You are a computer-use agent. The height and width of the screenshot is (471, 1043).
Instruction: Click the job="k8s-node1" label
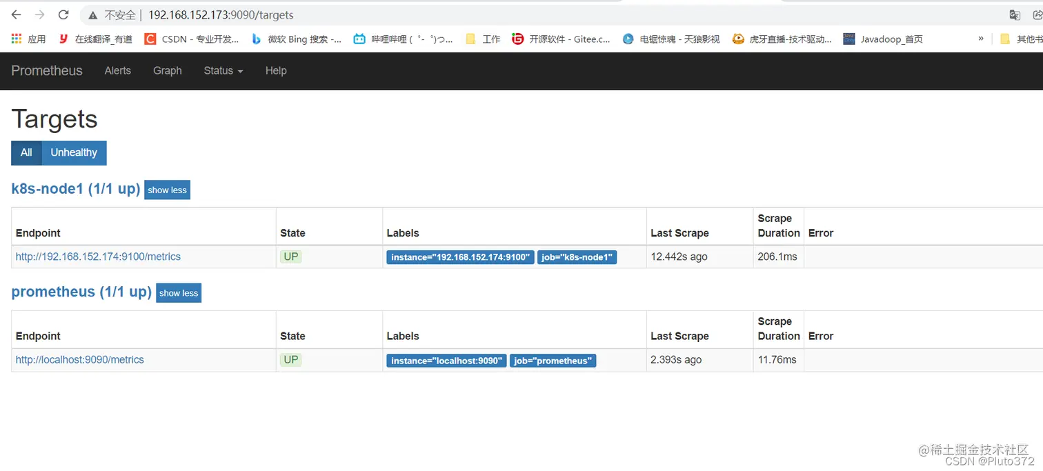[x=577, y=257]
